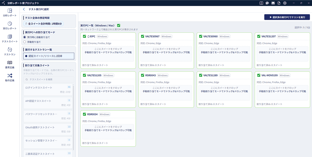The width and height of the screenshot is (312, 157).
Task: Open the document icon in title bar
Action: (279, 3)
